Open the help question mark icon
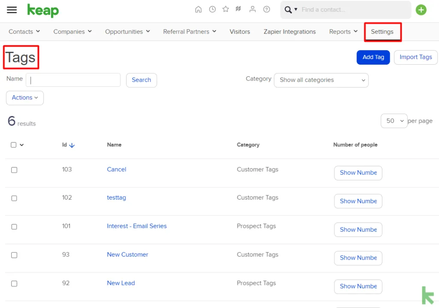The image size is (439, 308). coord(267,9)
